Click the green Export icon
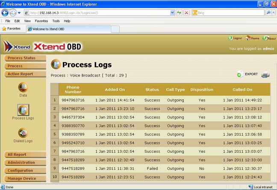 pos(239,74)
